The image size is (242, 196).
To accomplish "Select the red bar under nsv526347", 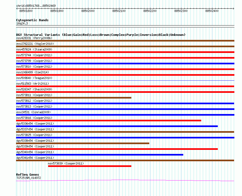I will pyautogui.click(x=125, y=92).
